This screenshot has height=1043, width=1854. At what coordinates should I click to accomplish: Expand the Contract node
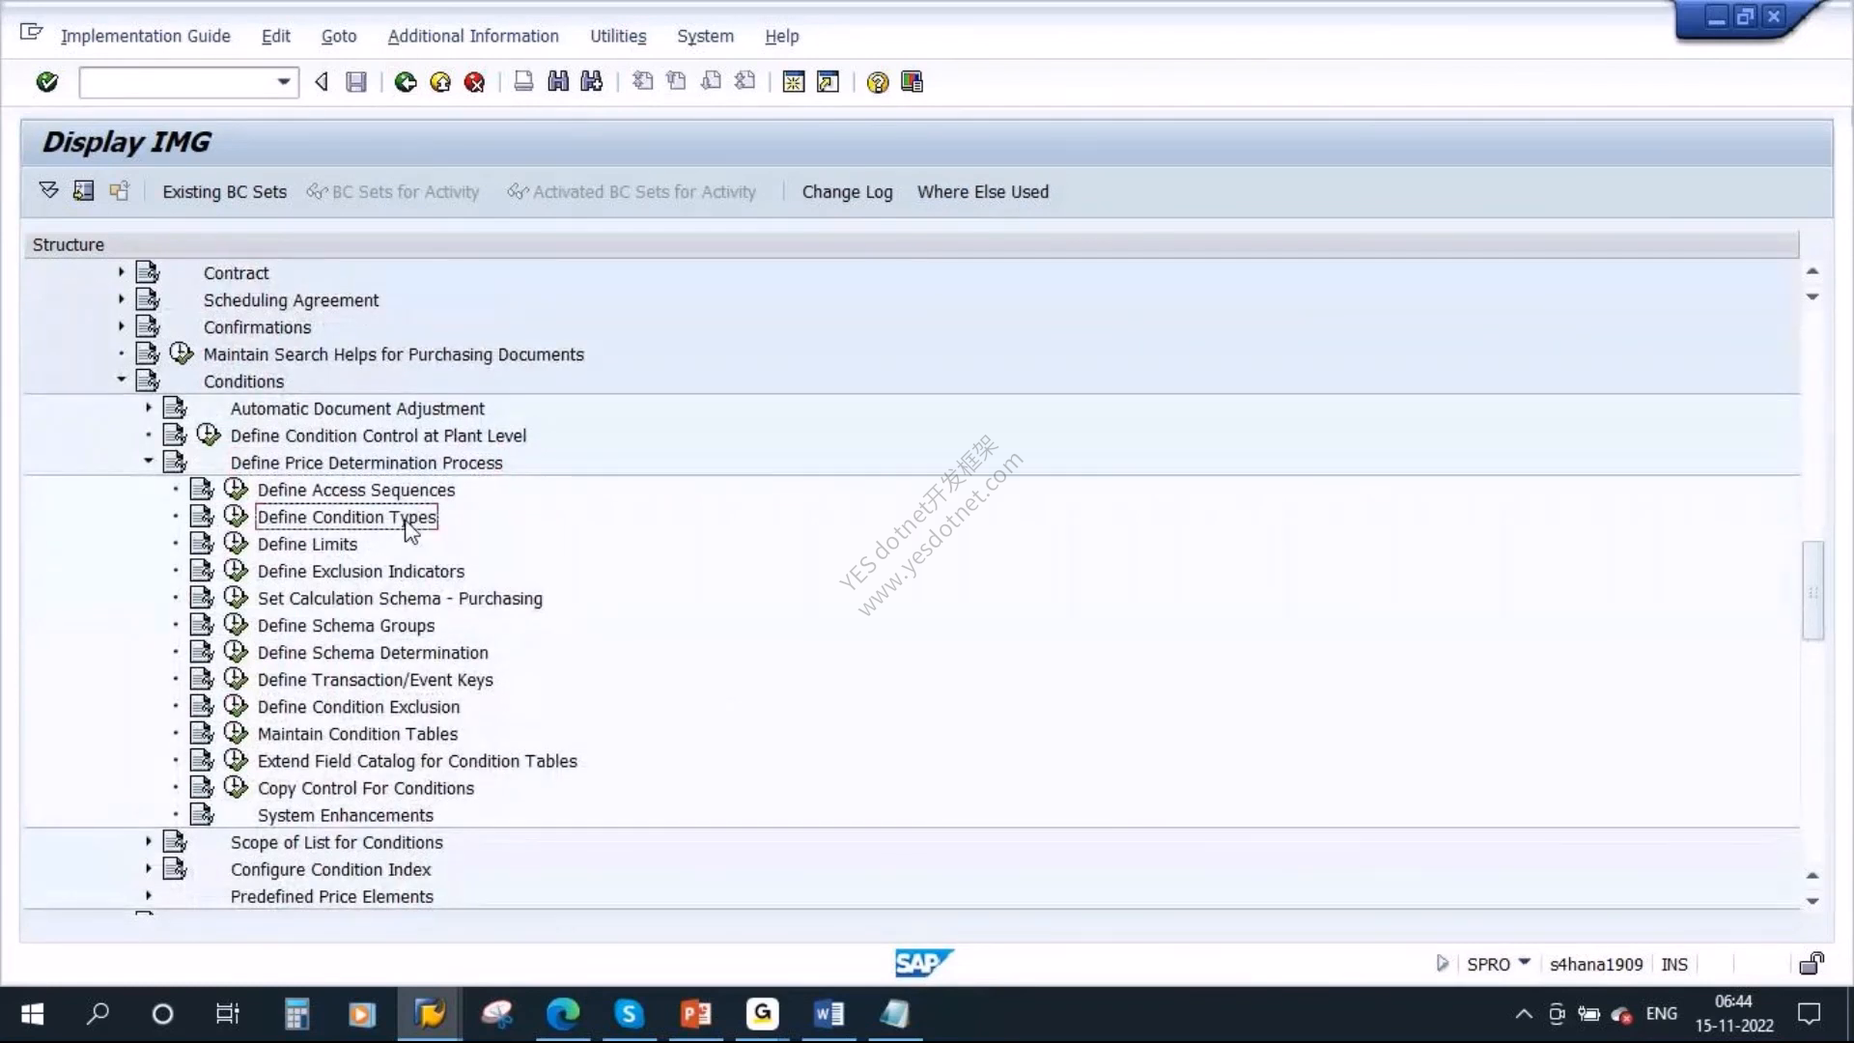[x=122, y=272]
